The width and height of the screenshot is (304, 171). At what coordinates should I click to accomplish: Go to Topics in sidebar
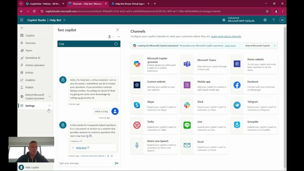click(x=29, y=50)
